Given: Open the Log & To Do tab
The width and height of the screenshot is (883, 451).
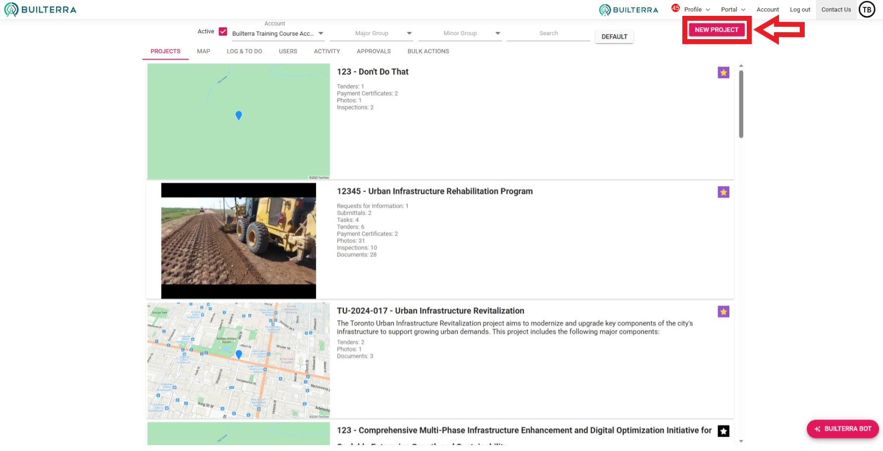Looking at the screenshot, I should (244, 51).
